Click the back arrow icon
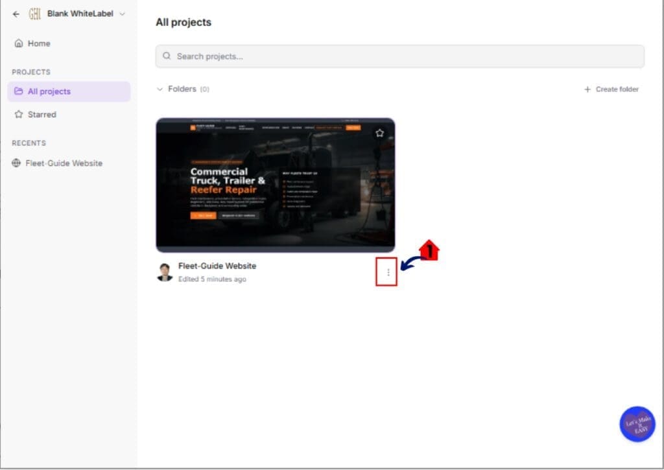Screen dimensions: 664x470 click(x=16, y=14)
